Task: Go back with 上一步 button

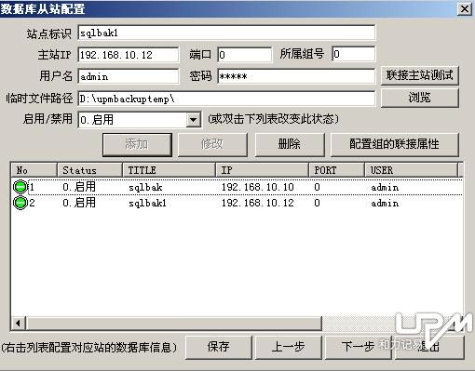Action: click(x=288, y=347)
